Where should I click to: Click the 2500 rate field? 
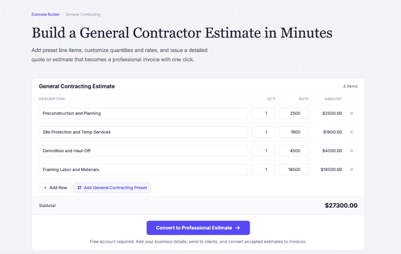click(x=294, y=113)
